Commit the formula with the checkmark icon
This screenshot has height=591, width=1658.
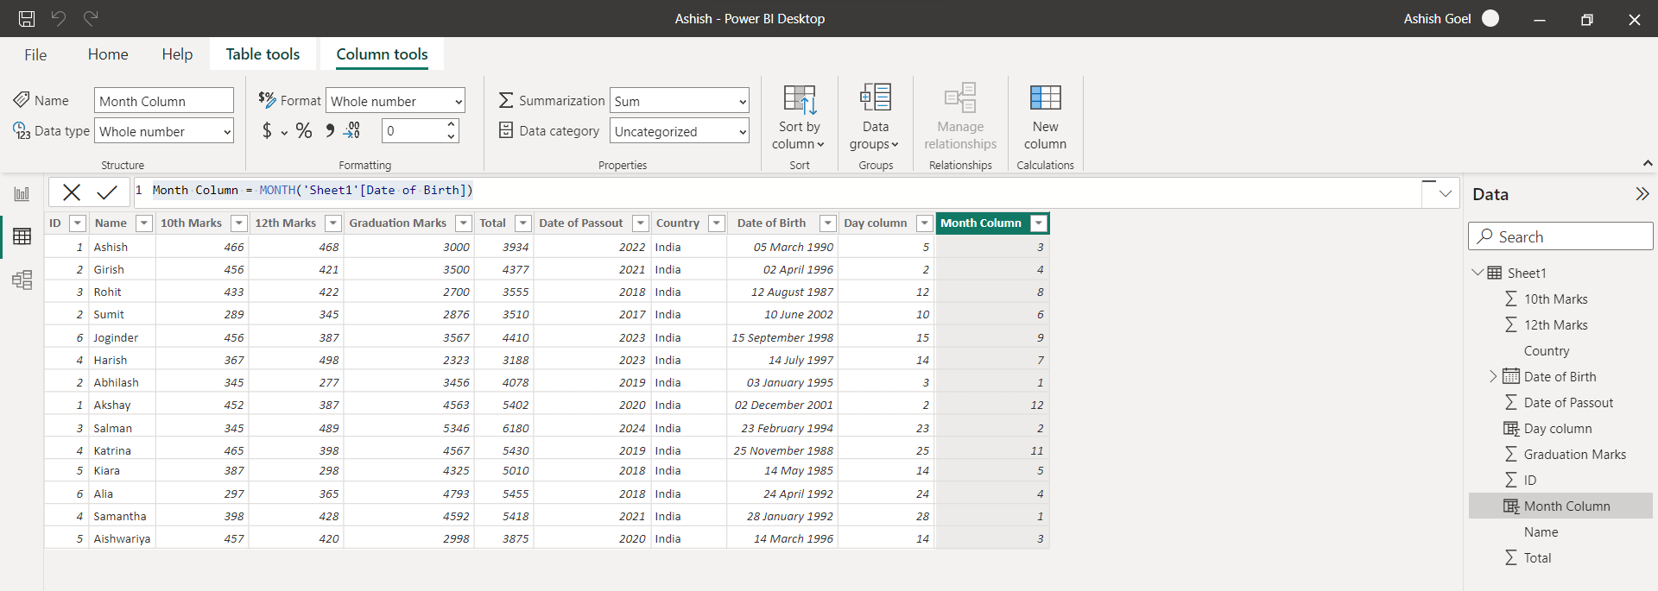pos(107,192)
